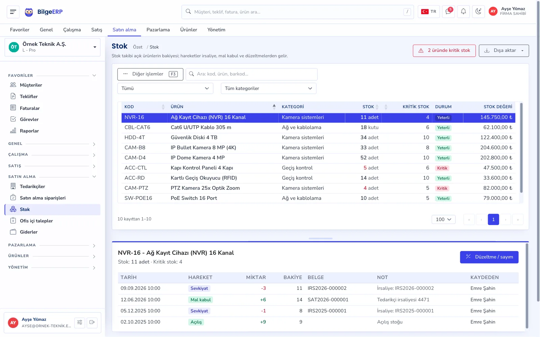
Task: Open notifications bell icon
Action: 463,12
